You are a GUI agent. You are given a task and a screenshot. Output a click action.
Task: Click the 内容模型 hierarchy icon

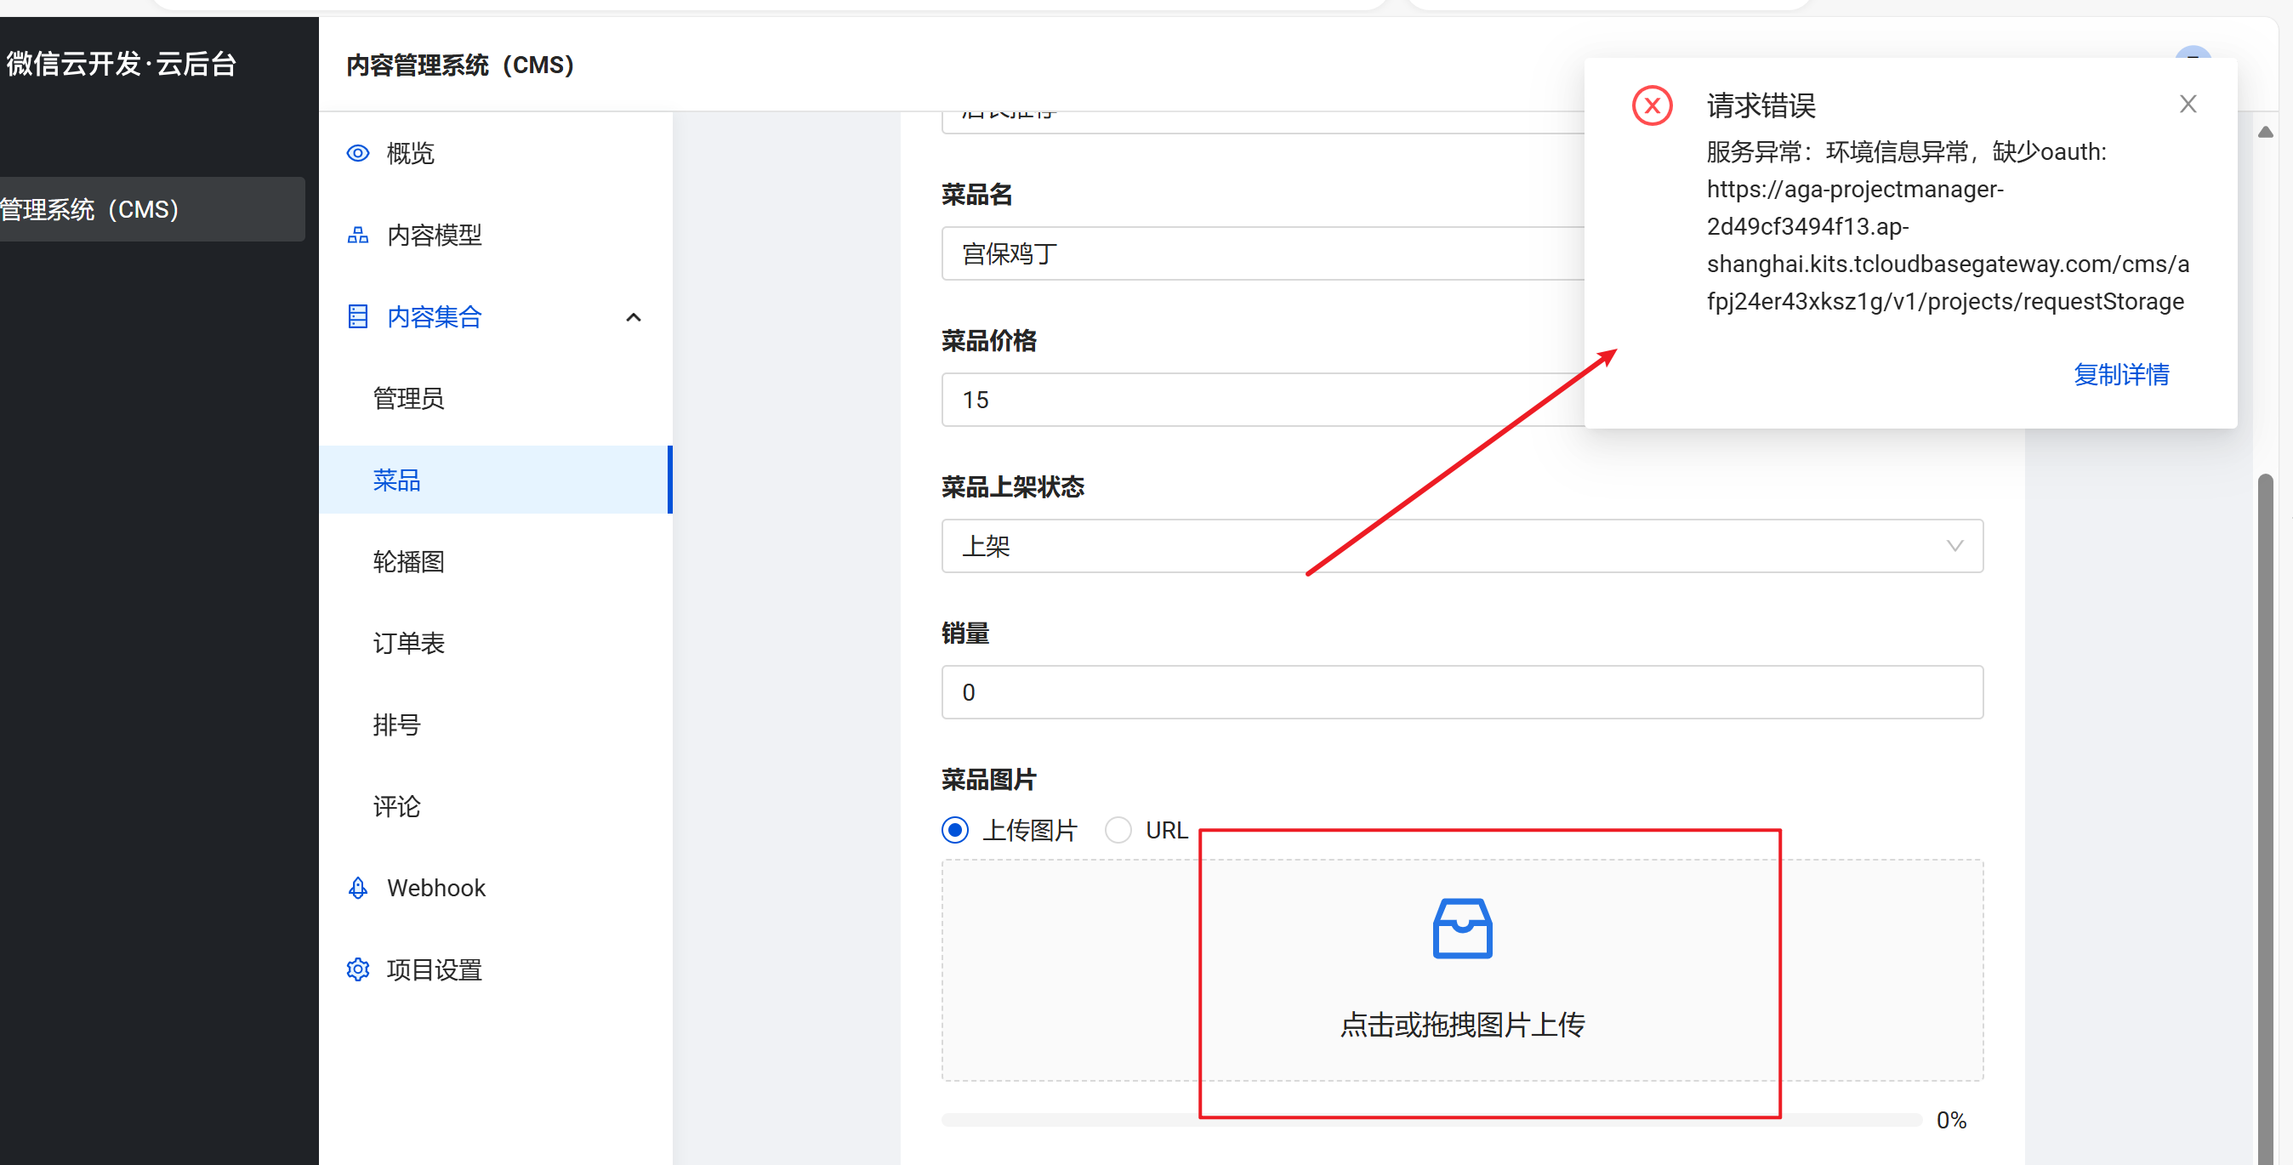358,235
